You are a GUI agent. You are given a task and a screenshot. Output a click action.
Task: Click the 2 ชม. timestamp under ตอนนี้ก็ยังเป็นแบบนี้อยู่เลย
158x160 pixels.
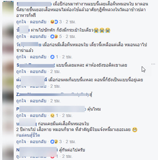[55, 86]
